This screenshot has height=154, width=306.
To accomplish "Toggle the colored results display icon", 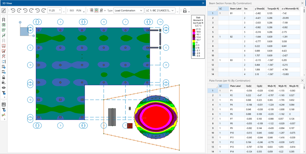I will 96,10.
